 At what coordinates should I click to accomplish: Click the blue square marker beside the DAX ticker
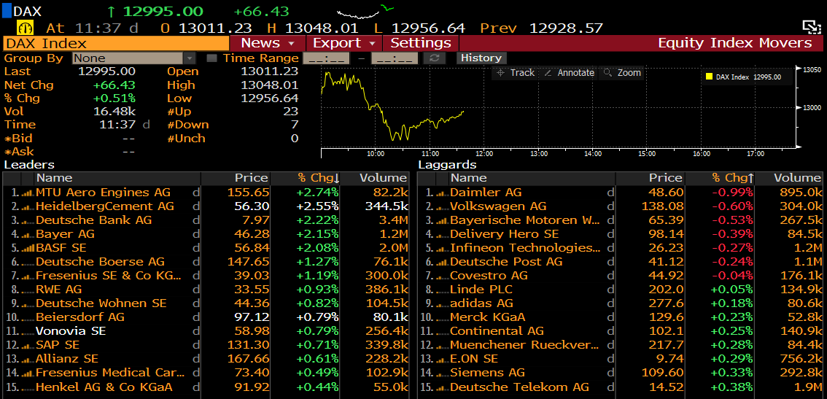coord(7,11)
